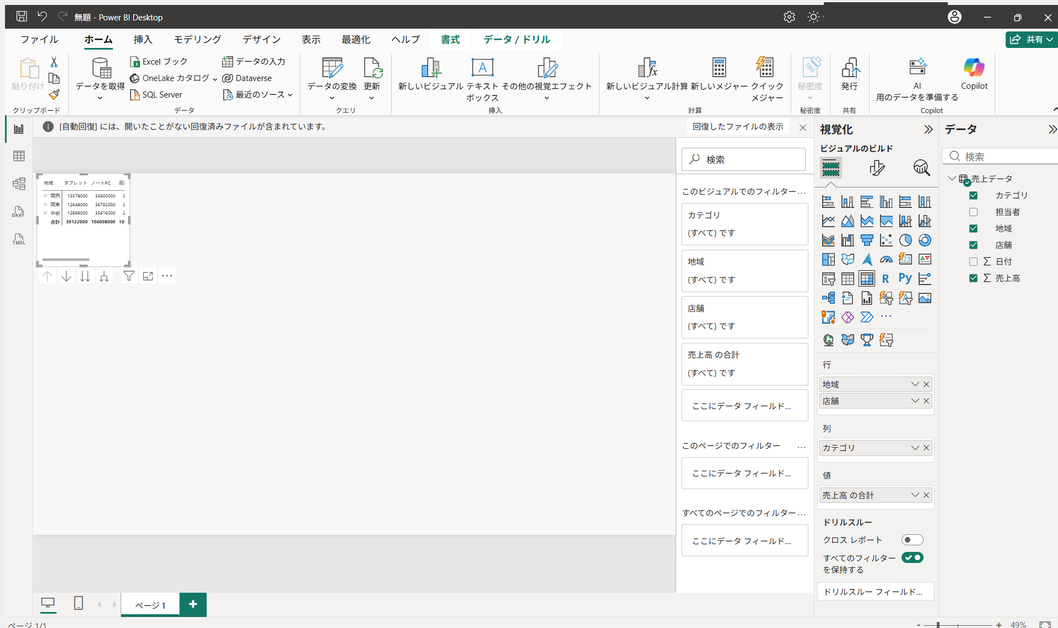Image resolution: width=1058 pixels, height=628 pixels.
Task: Choose the R script visual icon
Action: 886,278
